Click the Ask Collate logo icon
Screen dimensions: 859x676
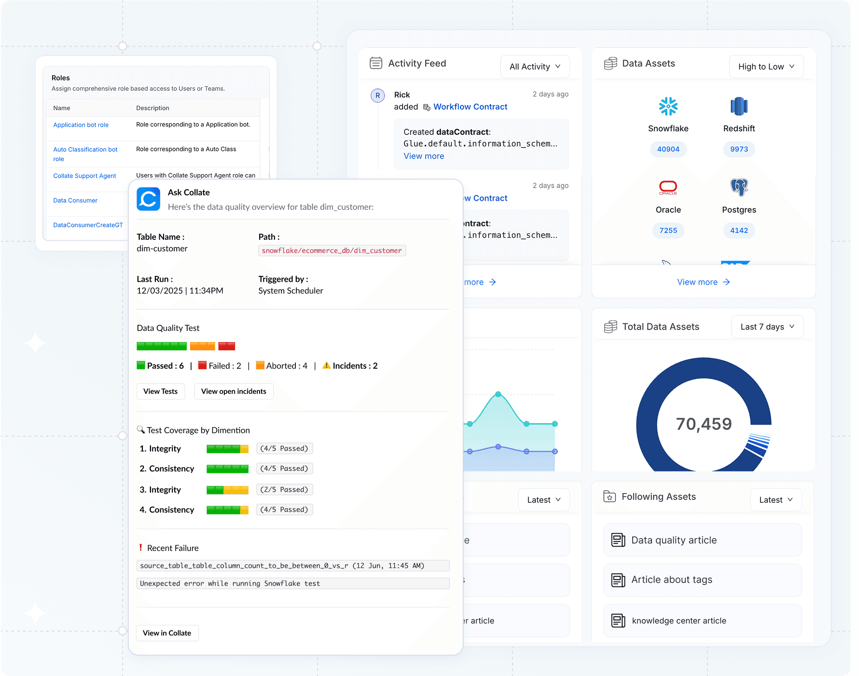coord(148,199)
